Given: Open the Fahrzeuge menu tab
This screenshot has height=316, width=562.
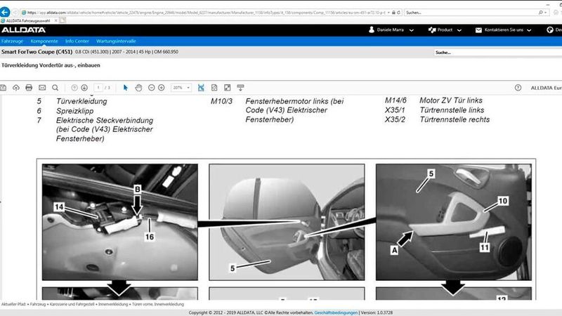Looking at the screenshot, I should click(12, 41).
